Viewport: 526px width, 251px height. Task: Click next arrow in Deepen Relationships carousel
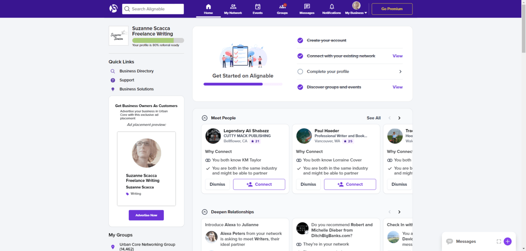tap(399, 212)
